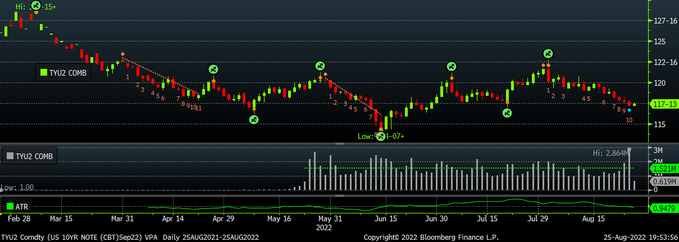Click the green TYU2 COMB color swatch
Image resolution: width=679 pixels, height=242 pixels.
(43, 72)
